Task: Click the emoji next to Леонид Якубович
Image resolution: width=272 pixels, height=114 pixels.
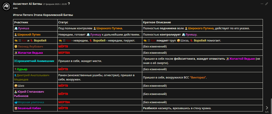Action: pos(16,47)
